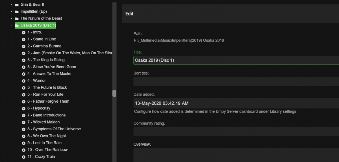The height and width of the screenshot is (162, 339).
Task: Click the disc icon beside Crazy Train
Action: point(24,157)
